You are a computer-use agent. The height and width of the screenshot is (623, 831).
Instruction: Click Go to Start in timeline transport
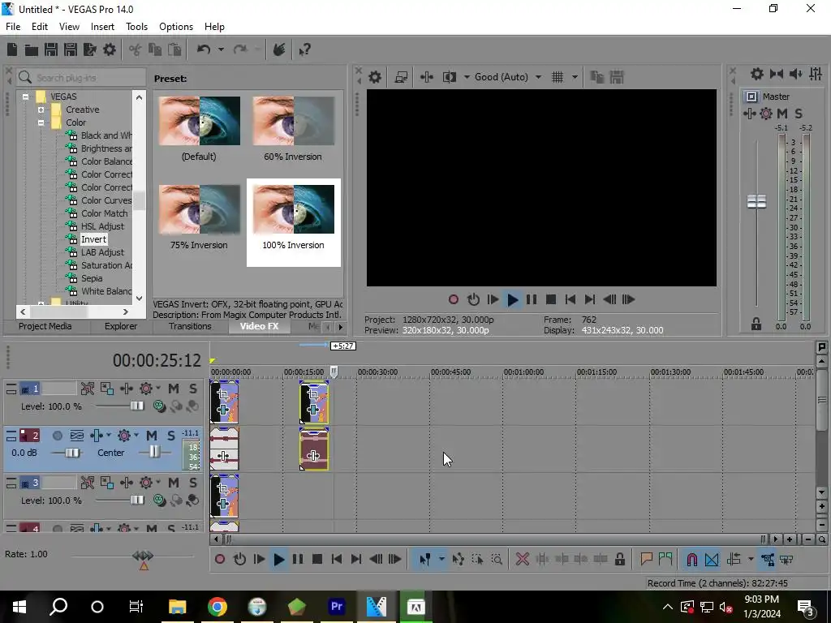point(337,560)
